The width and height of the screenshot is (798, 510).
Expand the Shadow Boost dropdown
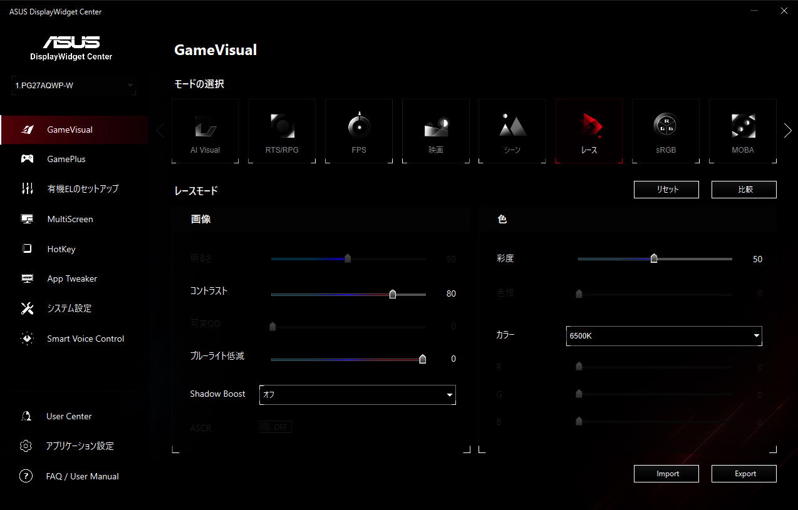point(357,395)
